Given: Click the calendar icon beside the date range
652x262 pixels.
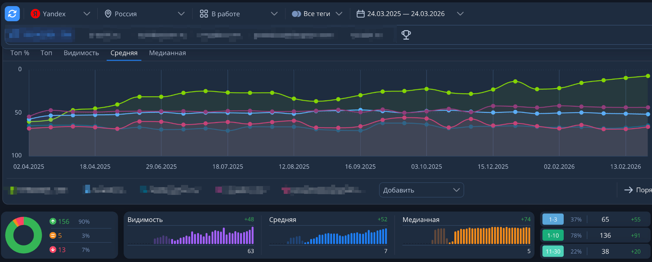Looking at the screenshot, I should (360, 14).
